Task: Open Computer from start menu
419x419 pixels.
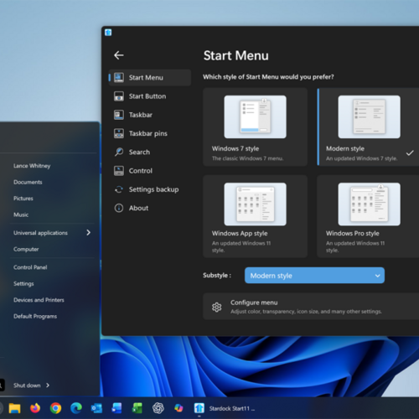Action: [26, 249]
